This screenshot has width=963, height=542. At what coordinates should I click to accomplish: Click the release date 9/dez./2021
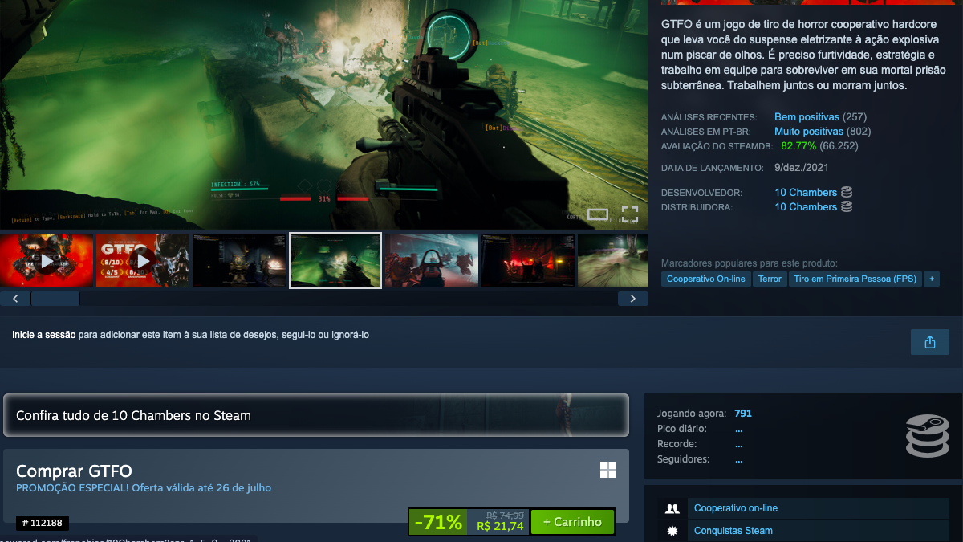[802, 168]
